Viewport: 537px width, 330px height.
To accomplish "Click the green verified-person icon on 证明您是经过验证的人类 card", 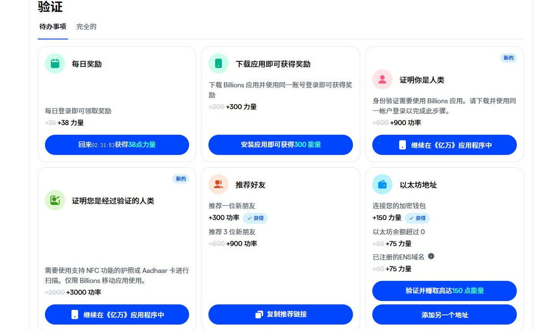I will point(55,200).
